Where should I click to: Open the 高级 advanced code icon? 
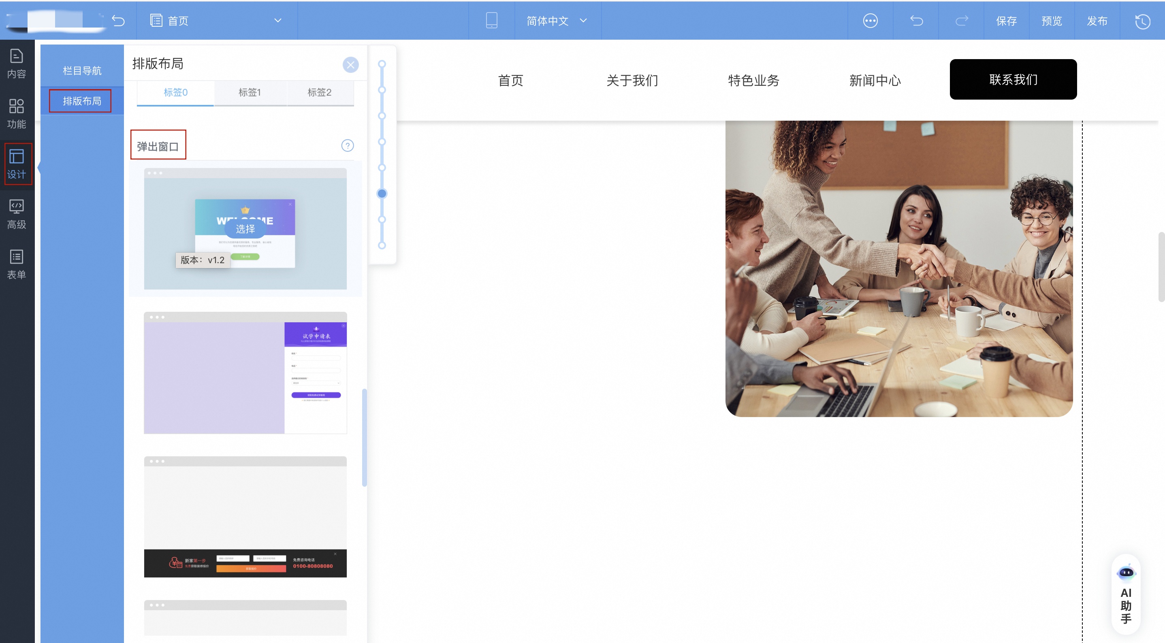click(16, 214)
